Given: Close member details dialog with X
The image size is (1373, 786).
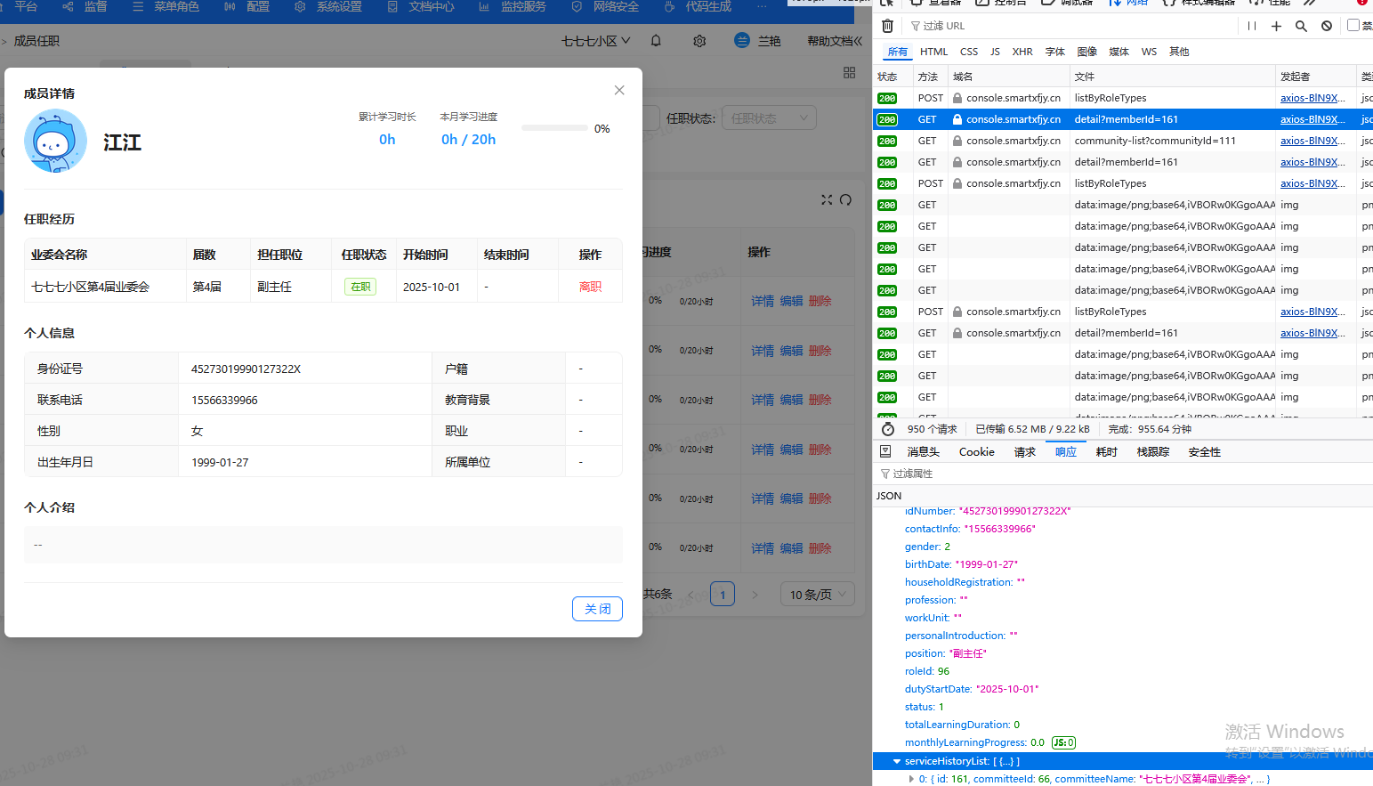Looking at the screenshot, I should pos(619,90).
